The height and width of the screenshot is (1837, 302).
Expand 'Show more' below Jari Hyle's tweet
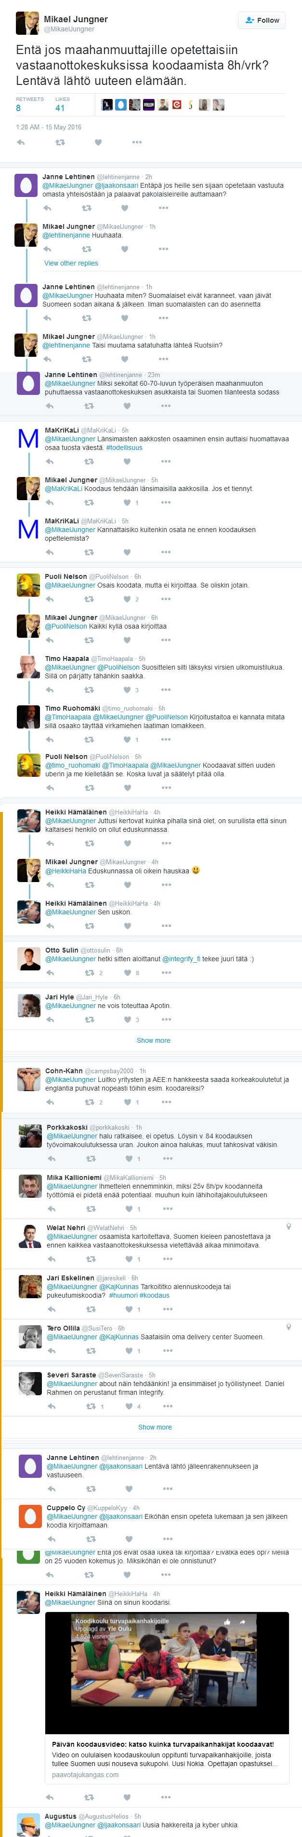[153, 1040]
